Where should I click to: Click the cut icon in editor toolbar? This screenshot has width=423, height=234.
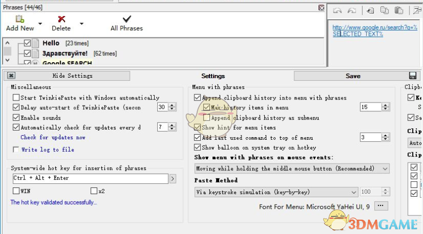pyautogui.click(x=371, y=10)
